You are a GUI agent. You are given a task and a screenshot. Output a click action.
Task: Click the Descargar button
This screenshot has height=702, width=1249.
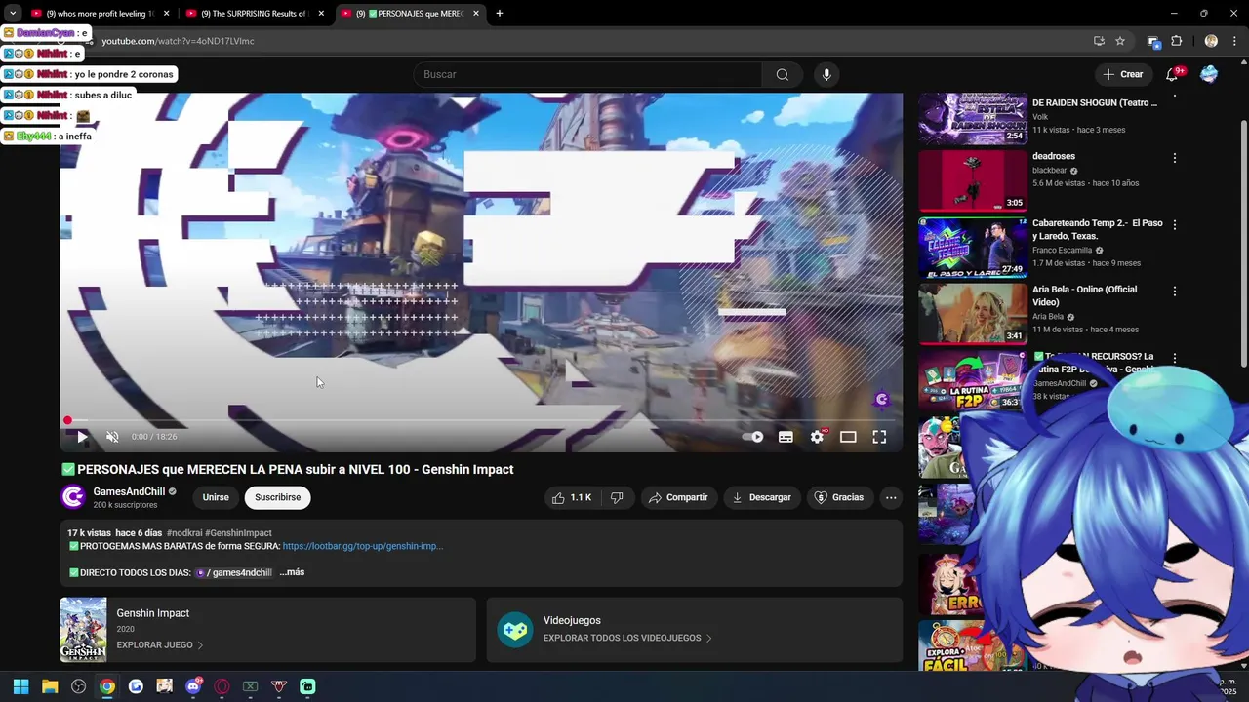click(761, 497)
